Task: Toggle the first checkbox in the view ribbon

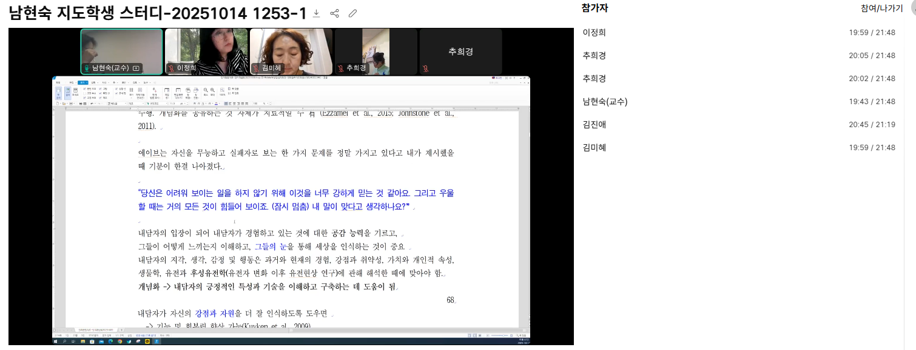Action: pyautogui.click(x=84, y=89)
